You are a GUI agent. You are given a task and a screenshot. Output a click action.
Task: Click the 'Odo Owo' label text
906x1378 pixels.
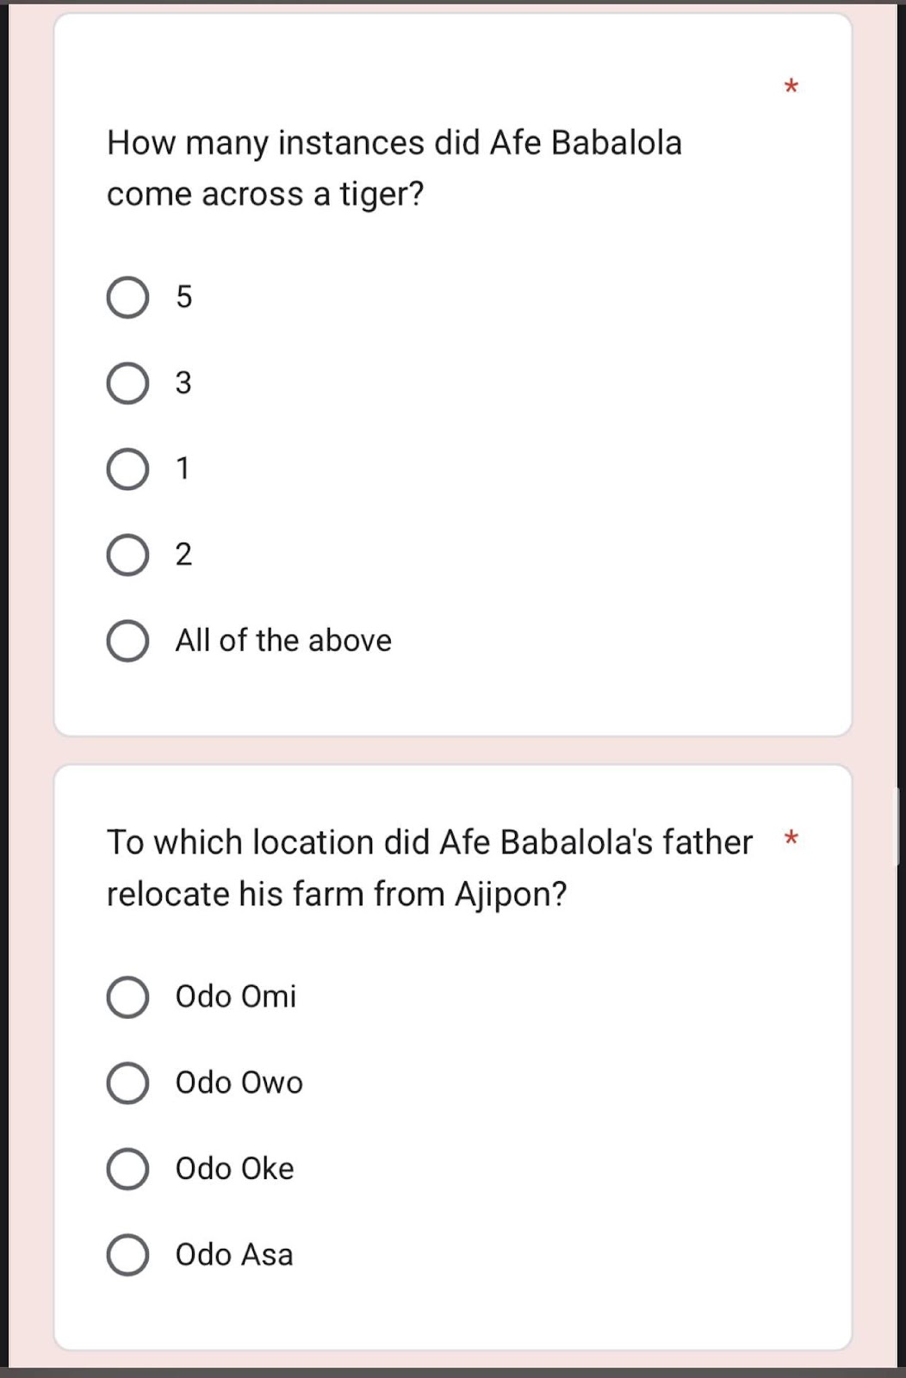pyautogui.click(x=239, y=1083)
